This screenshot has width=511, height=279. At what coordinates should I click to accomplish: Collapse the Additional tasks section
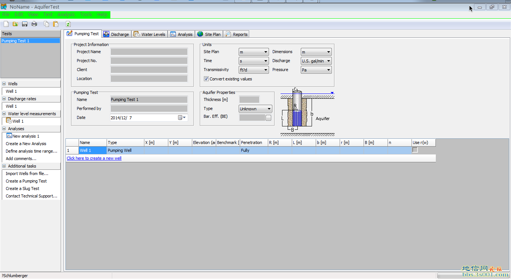click(4, 166)
